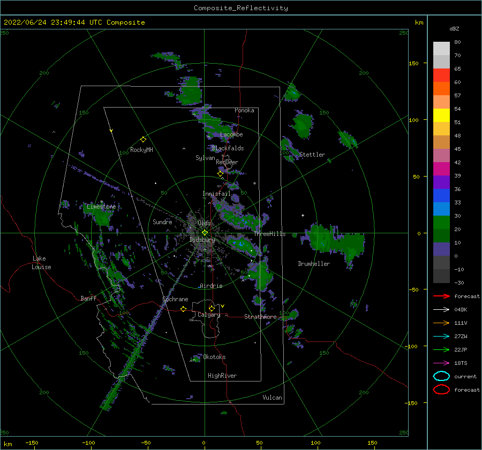Click the Banff label
This screenshot has width=482, height=450.
point(88,299)
